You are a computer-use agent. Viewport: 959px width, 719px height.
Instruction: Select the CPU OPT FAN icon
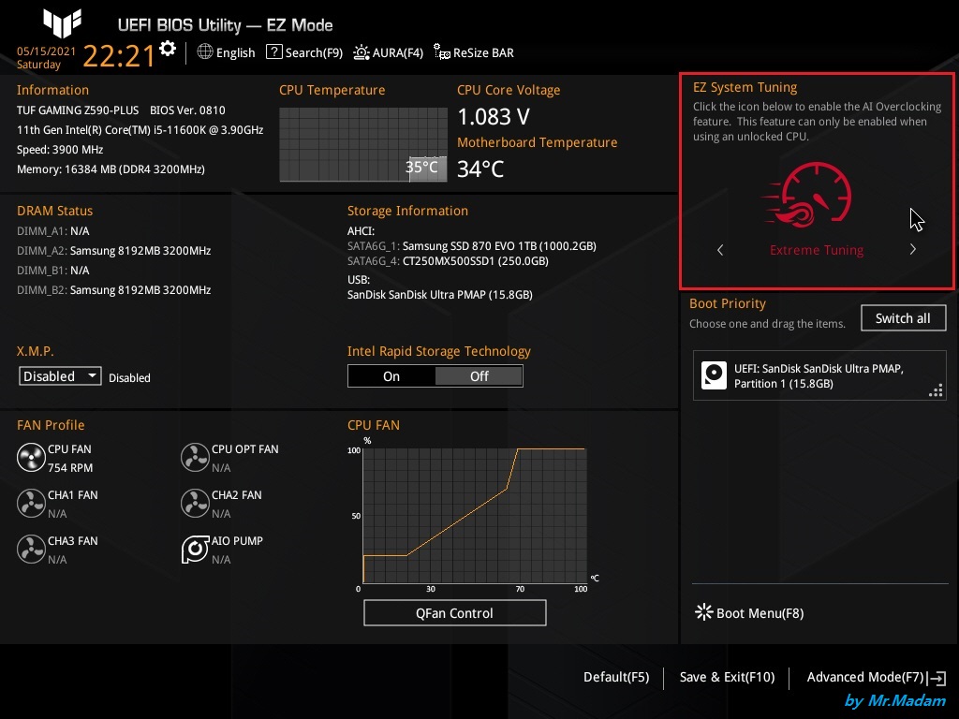[x=195, y=458]
